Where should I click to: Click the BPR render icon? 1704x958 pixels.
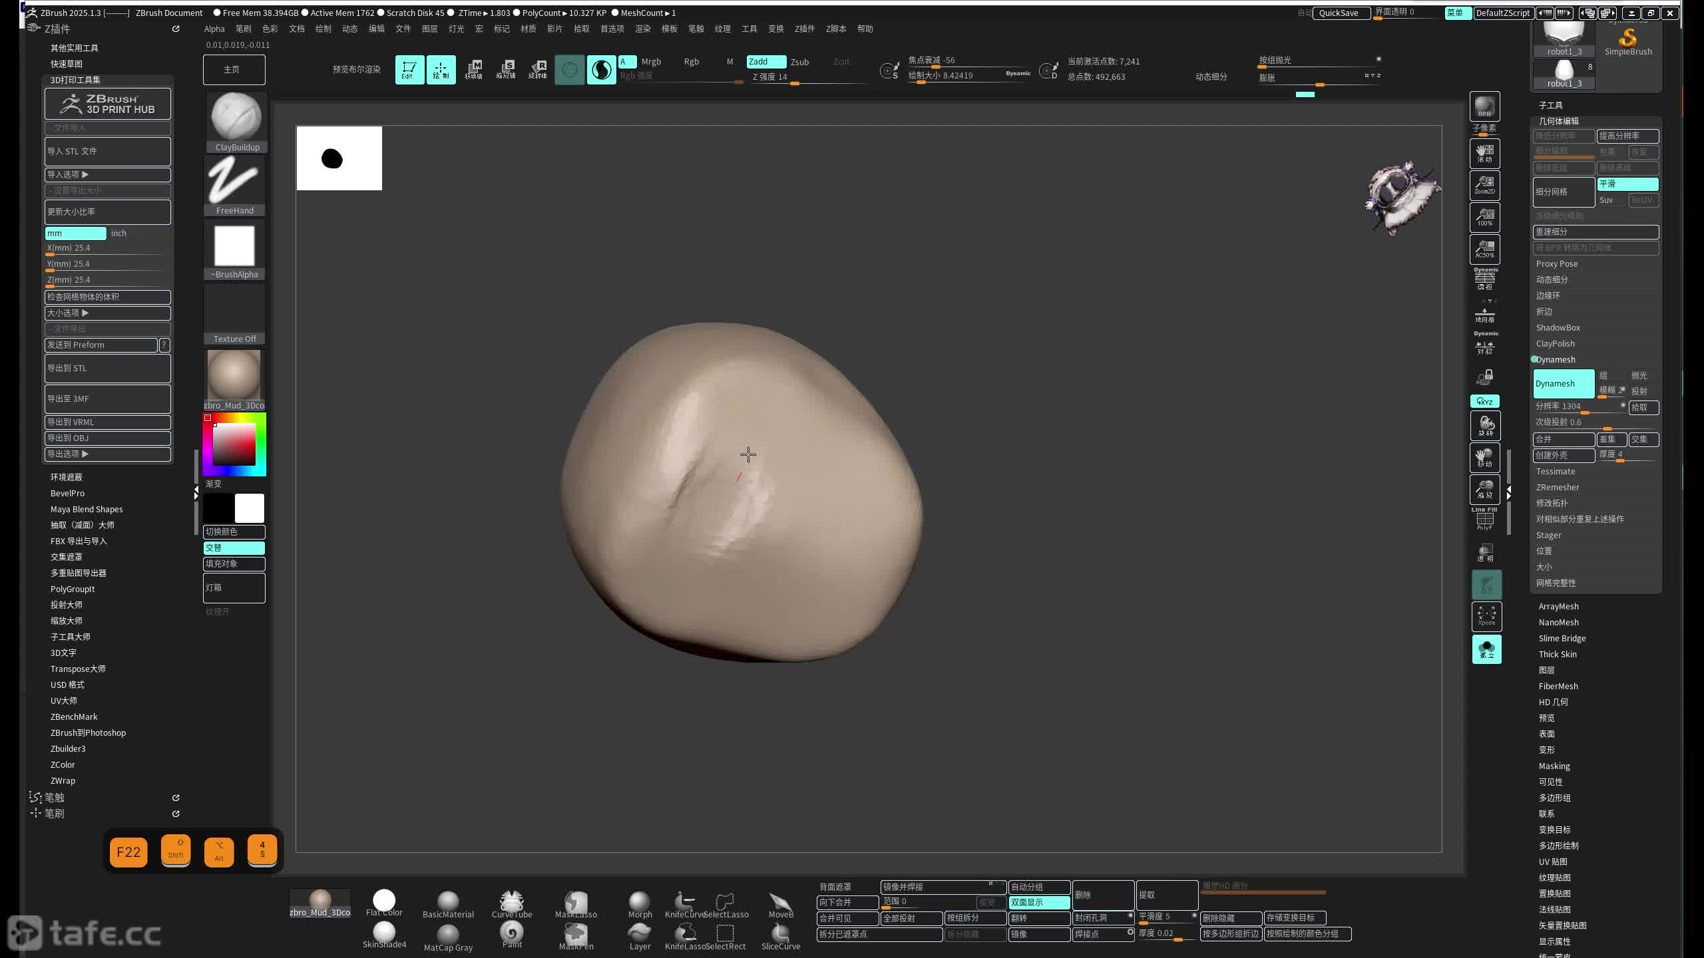[x=1484, y=106]
